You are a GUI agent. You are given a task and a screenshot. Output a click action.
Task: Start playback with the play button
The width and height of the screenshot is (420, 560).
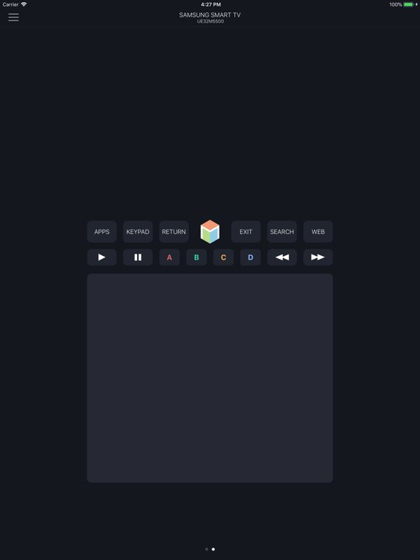(102, 257)
